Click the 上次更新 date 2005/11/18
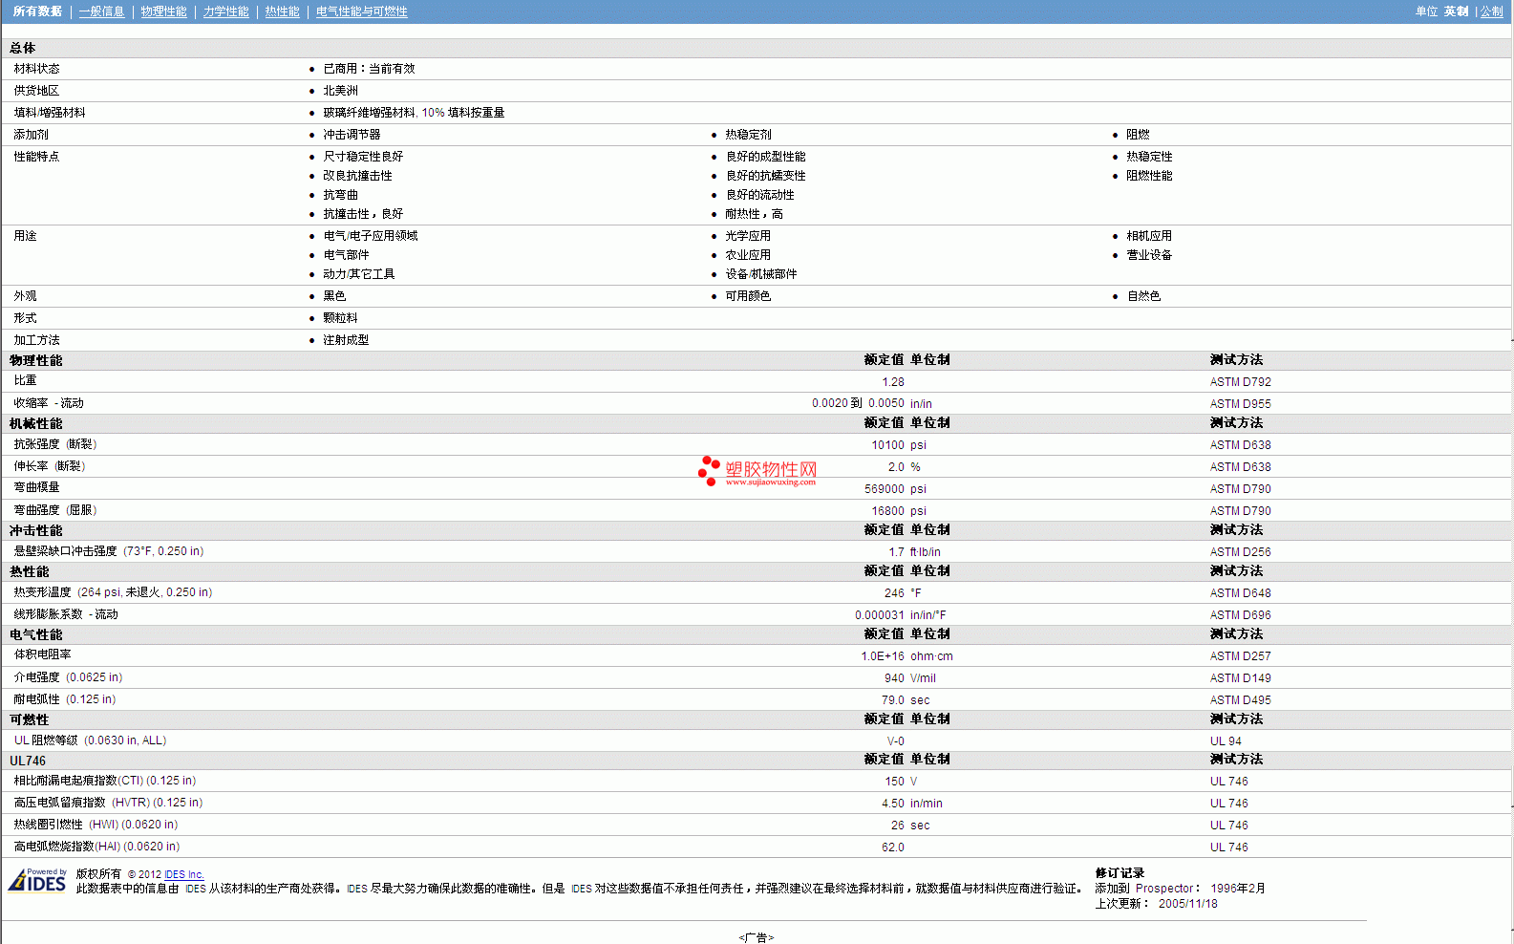This screenshot has width=1514, height=944. click(x=1188, y=904)
